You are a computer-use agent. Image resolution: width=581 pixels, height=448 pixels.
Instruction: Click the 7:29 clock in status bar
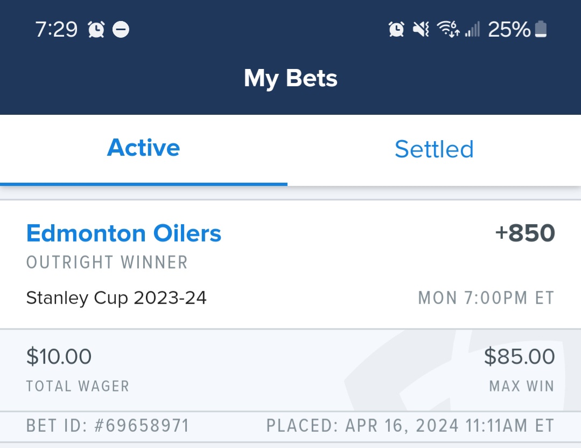point(57,29)
